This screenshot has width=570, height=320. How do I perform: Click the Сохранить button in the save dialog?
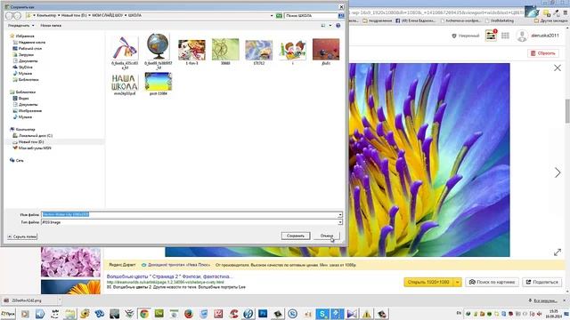[x=296, y=236]
